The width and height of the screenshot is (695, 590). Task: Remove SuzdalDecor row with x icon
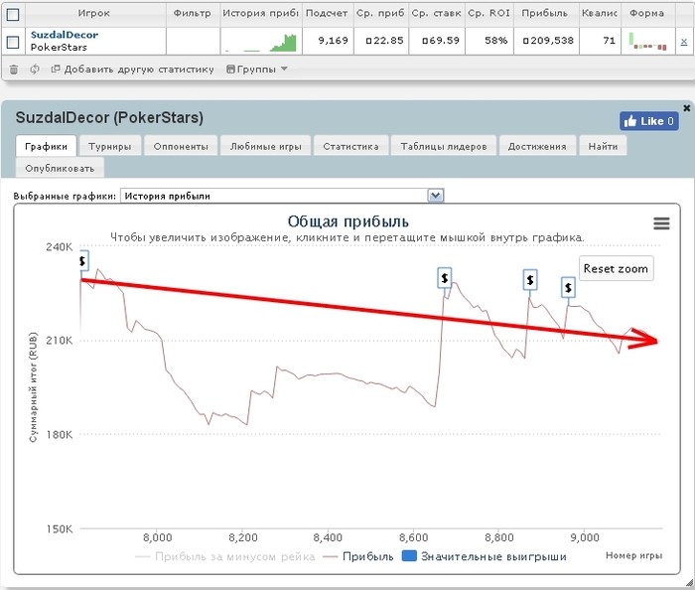click(684, 42)
